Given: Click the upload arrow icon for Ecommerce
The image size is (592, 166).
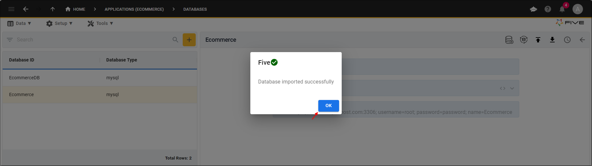Looking at the screenshot, I should coord(538,40).
